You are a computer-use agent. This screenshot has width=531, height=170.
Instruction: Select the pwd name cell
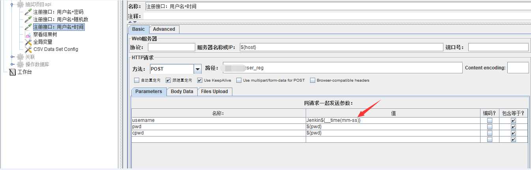(219, 127)
